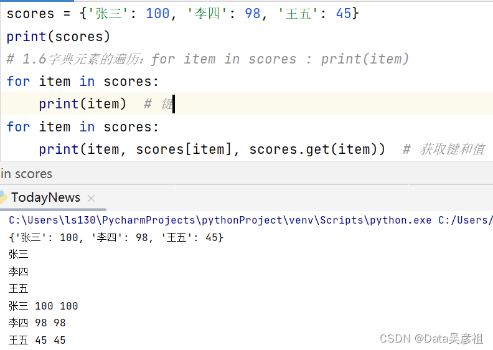Click the dictionary output line in console
The image size is (493, 350).
click(116, 237)
